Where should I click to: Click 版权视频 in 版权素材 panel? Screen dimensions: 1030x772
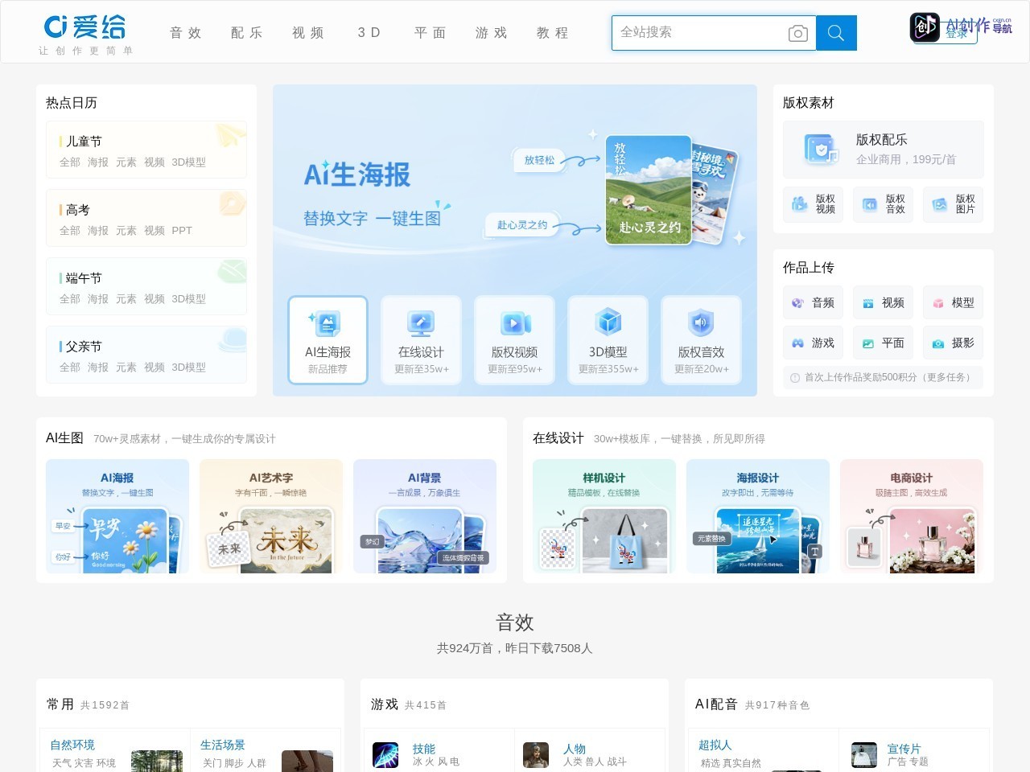click(813, 204)
